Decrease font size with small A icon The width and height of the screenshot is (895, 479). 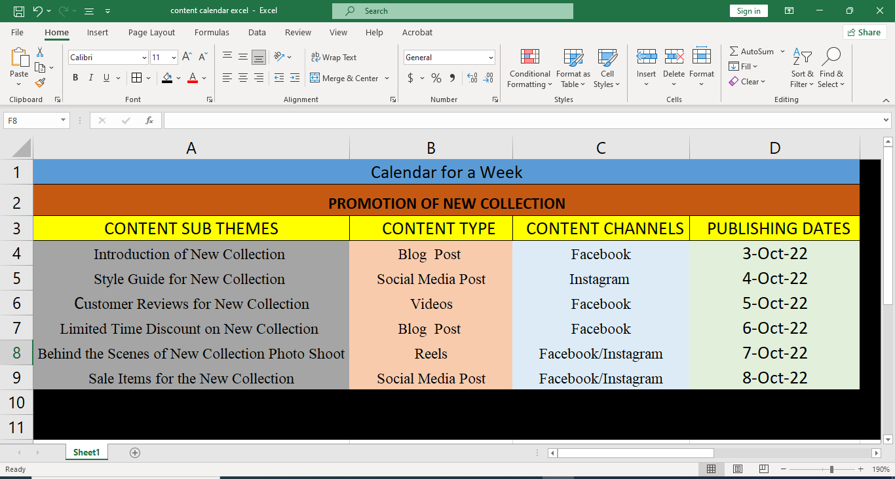(204, 58)
